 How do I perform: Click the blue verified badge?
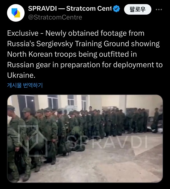coord(116,9)
